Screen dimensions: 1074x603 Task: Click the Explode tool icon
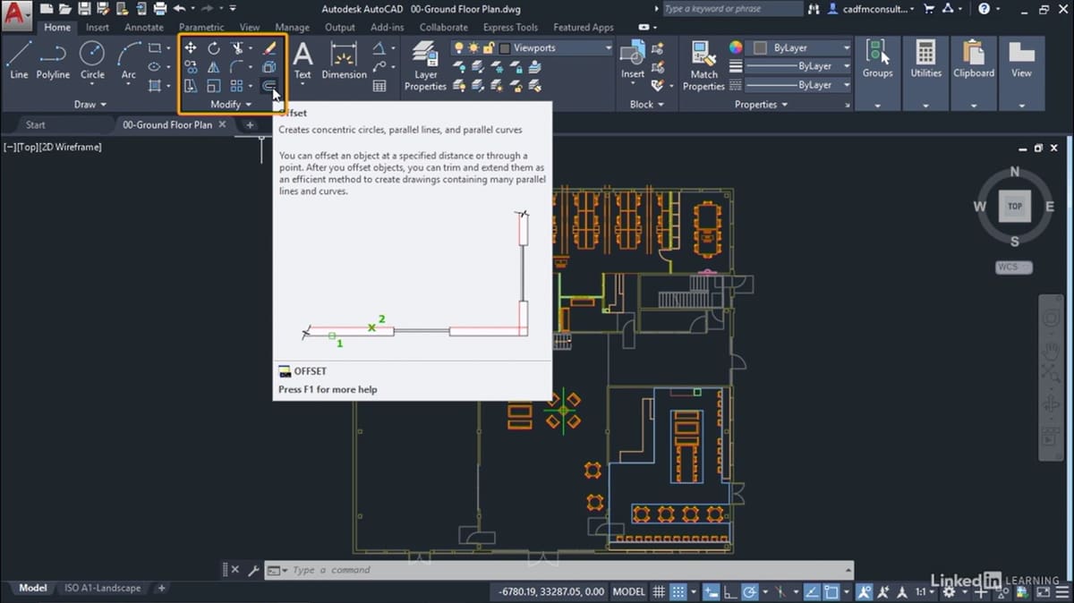pos(269,67)
